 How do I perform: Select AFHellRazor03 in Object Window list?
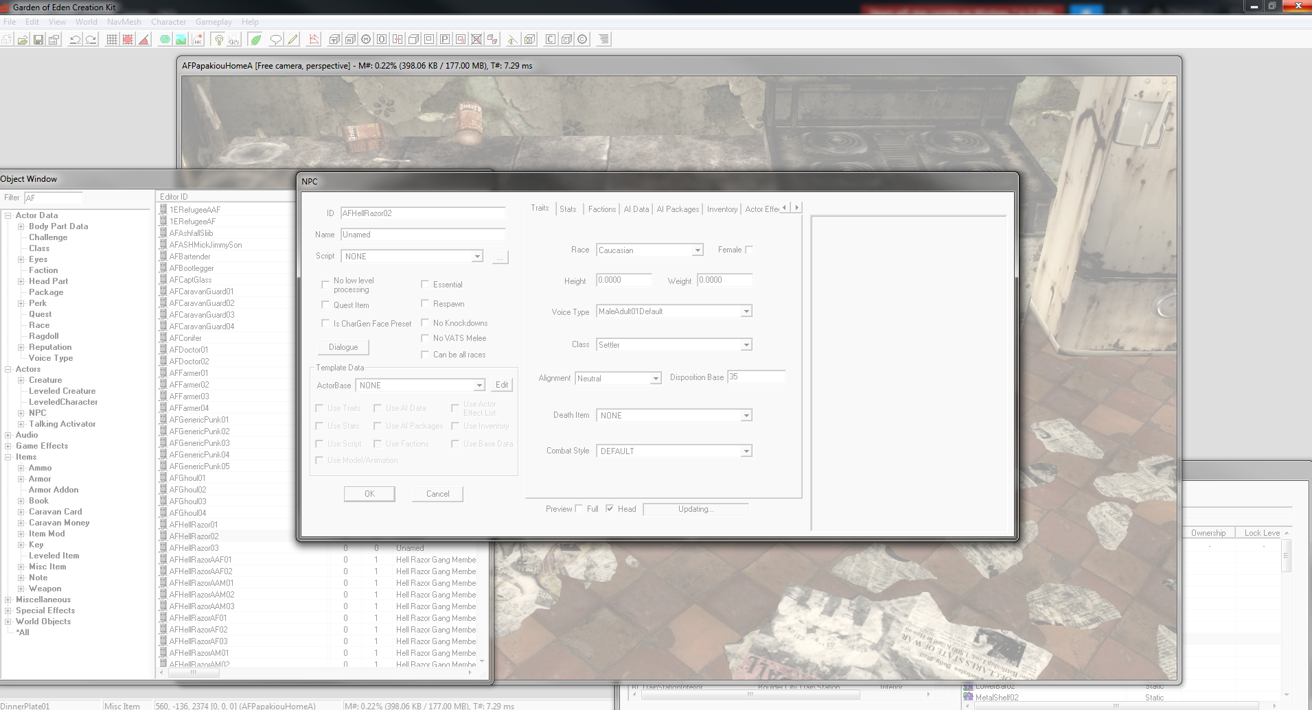(x=194, y=548)
